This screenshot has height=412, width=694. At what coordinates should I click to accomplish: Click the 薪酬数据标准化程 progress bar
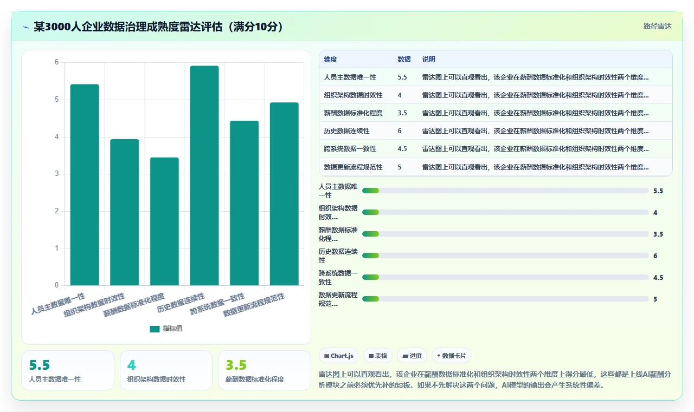505,234
